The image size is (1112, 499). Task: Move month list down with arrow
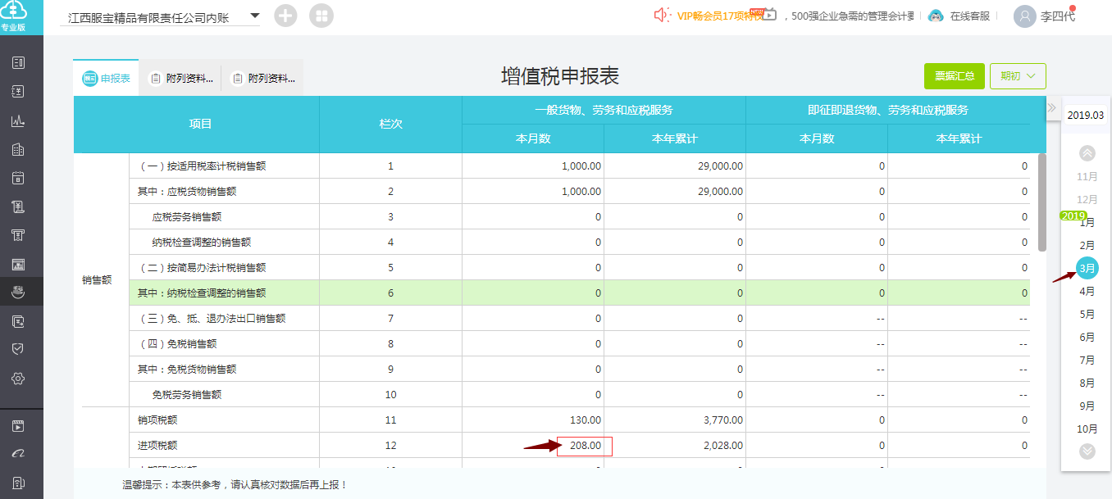pos(1087,451)
